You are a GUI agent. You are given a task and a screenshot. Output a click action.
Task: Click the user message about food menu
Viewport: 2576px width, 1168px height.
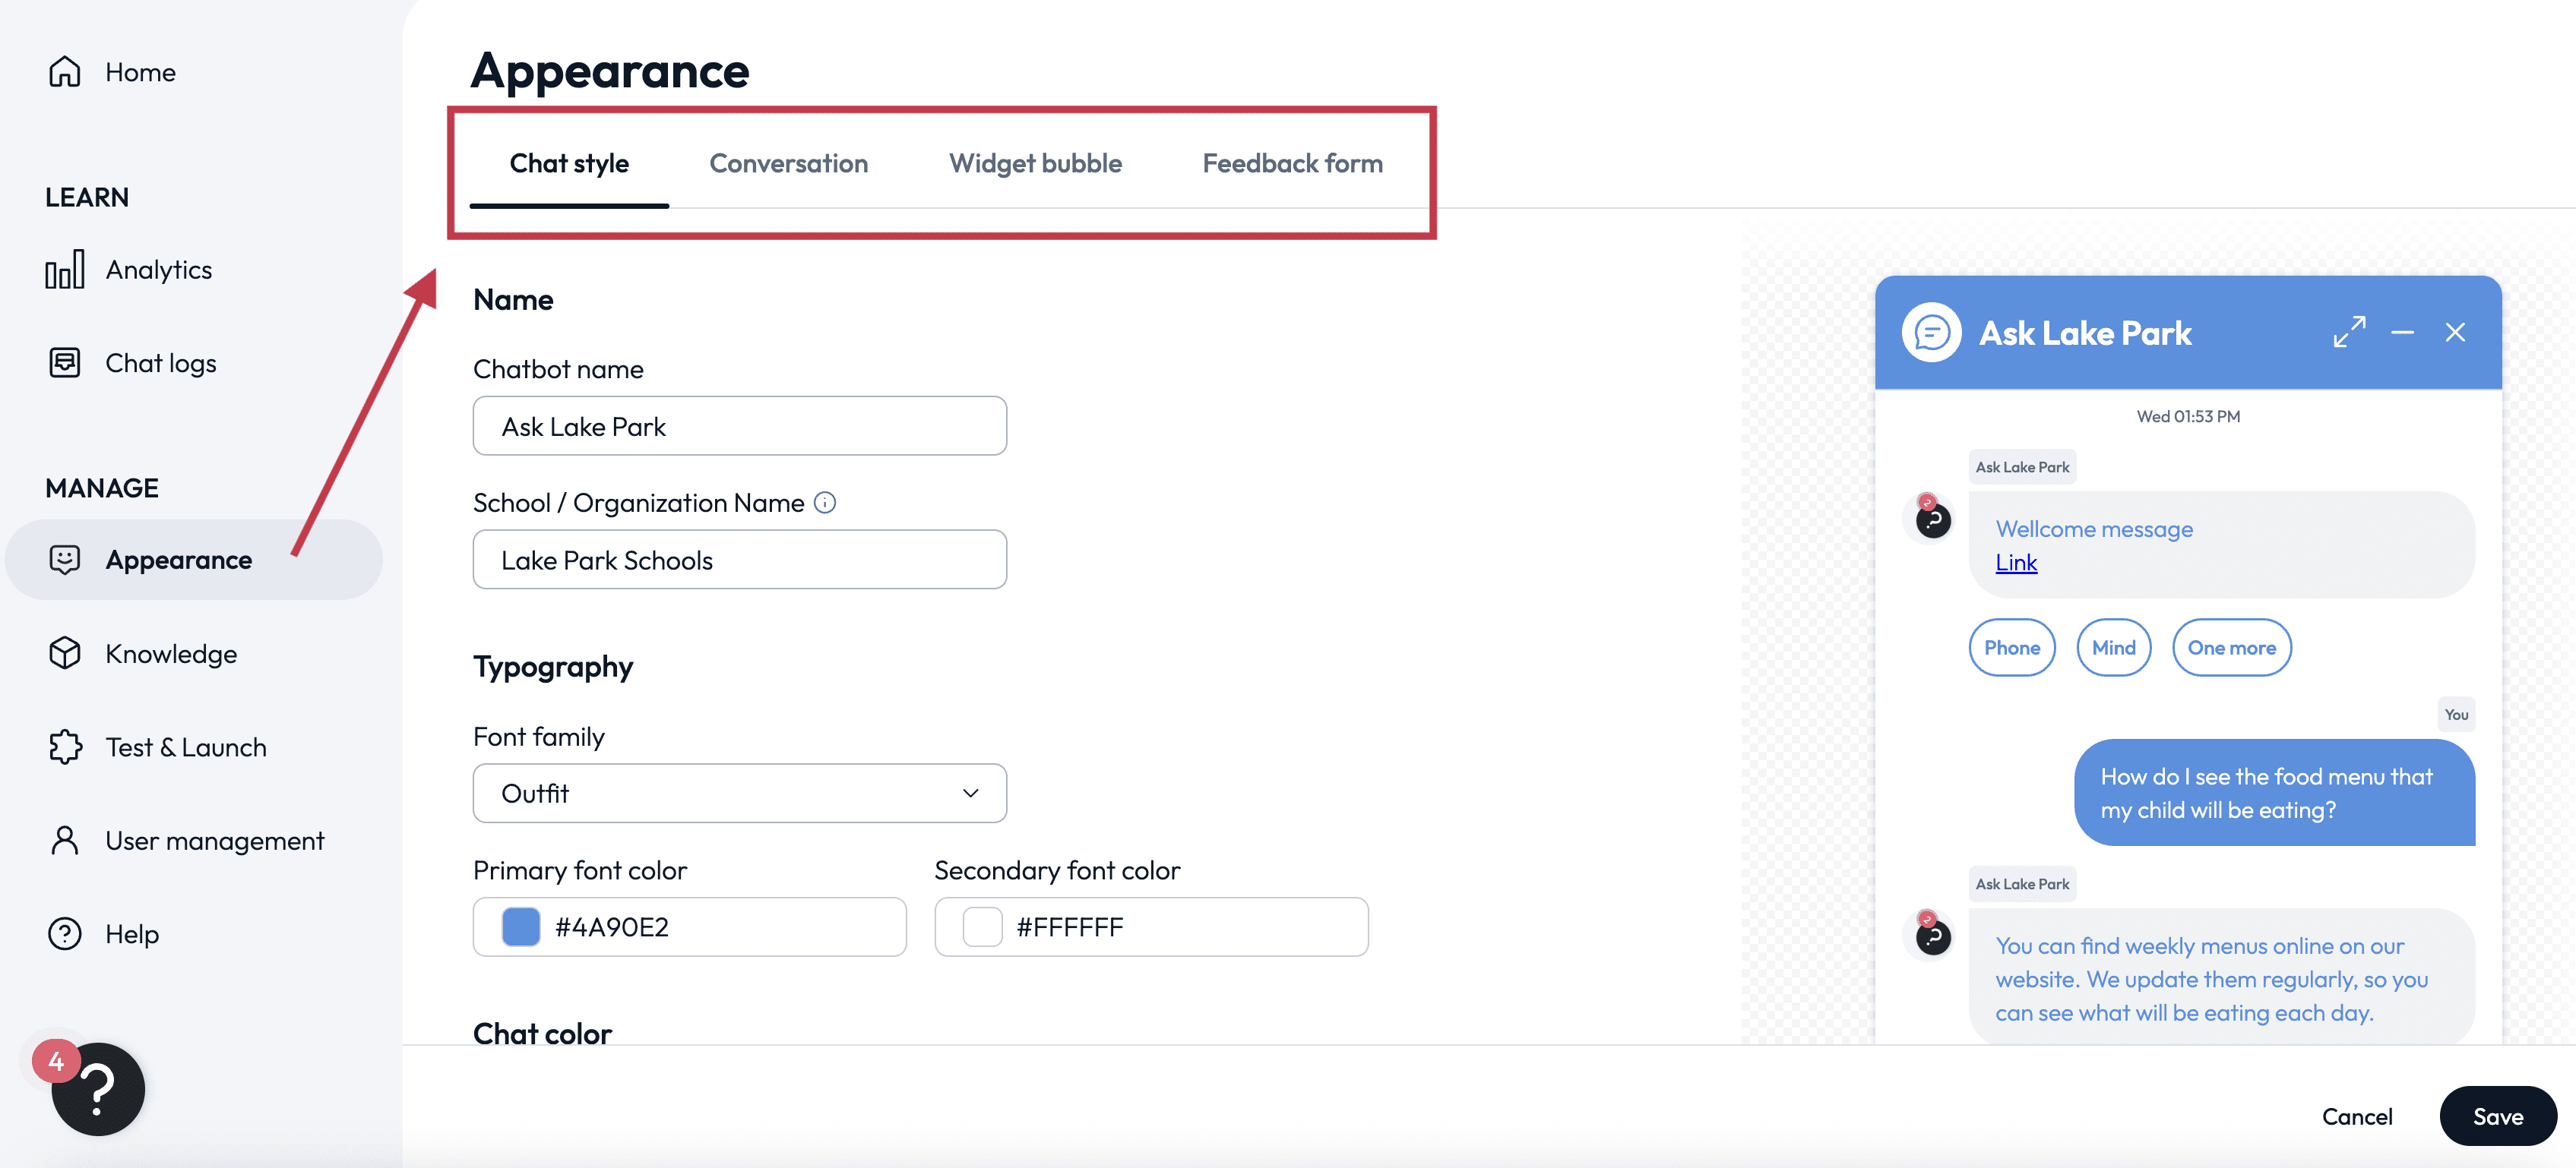click(2275, 794)
